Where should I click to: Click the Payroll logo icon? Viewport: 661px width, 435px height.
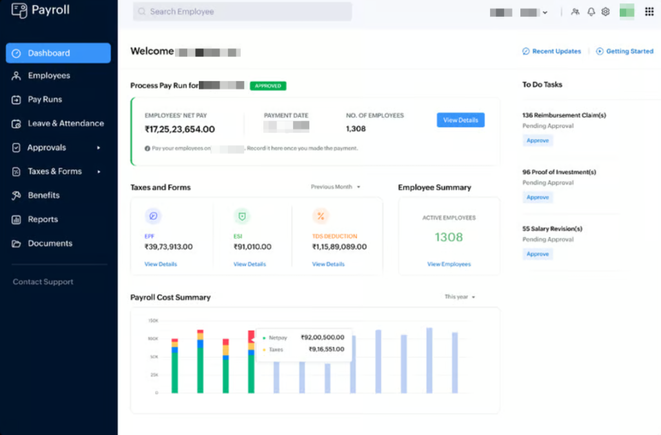tap(19, 10)
